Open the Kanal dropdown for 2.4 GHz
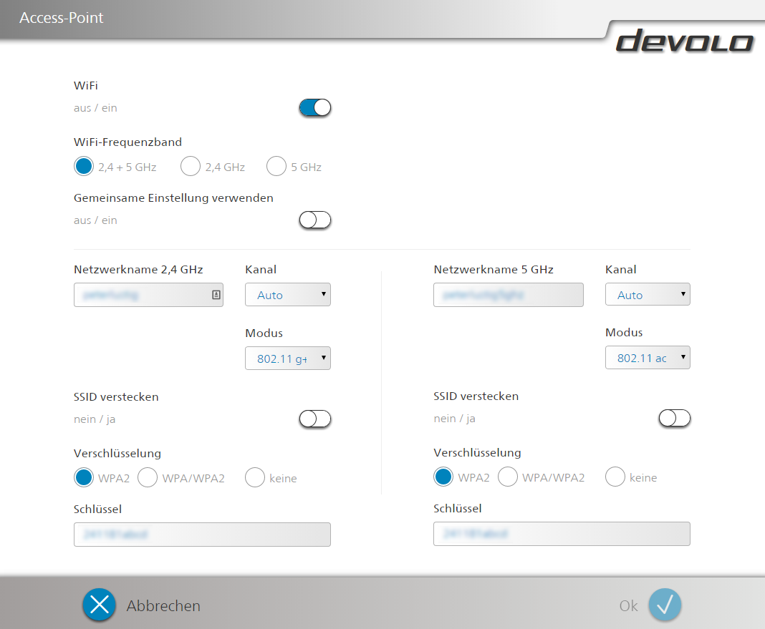765x629 pixels. pos(288,295)
